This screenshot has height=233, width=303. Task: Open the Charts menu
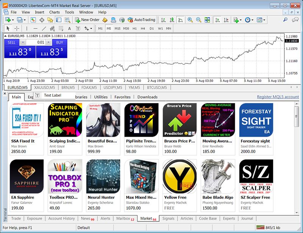(55, 12)
